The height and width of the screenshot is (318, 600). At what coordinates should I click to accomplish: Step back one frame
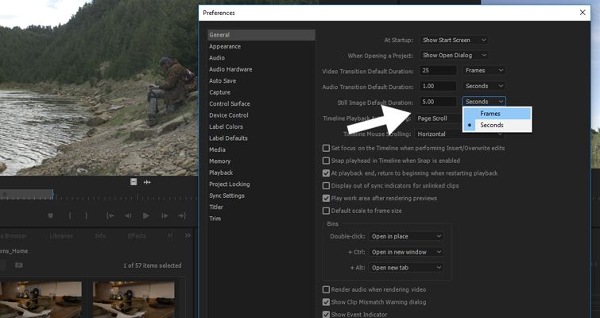click(127, 215)
